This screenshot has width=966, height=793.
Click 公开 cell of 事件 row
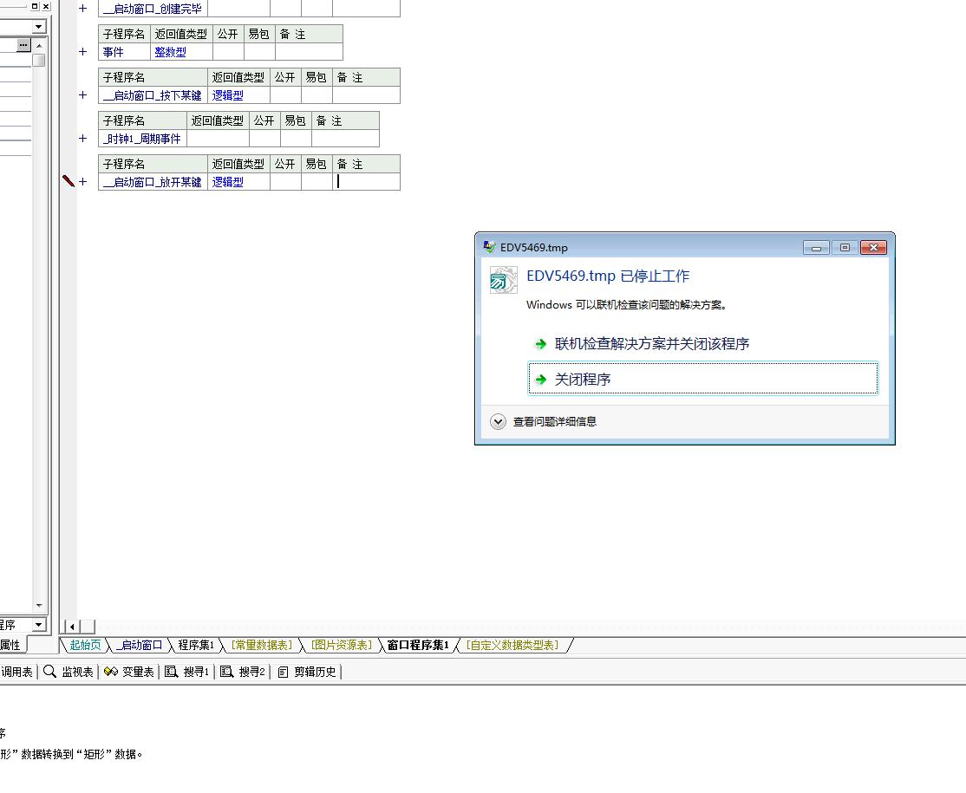click(x=228, y=52)
